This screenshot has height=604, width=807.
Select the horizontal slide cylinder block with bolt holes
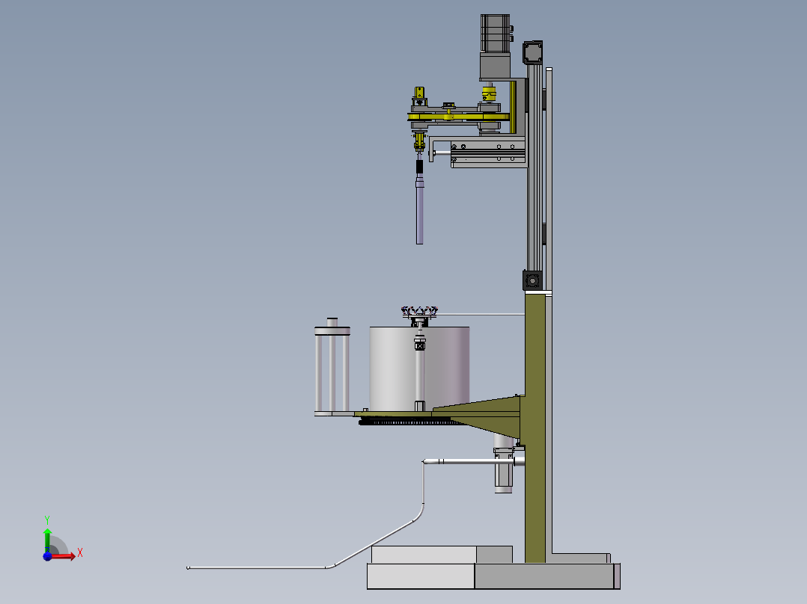(x=488, y=154)
